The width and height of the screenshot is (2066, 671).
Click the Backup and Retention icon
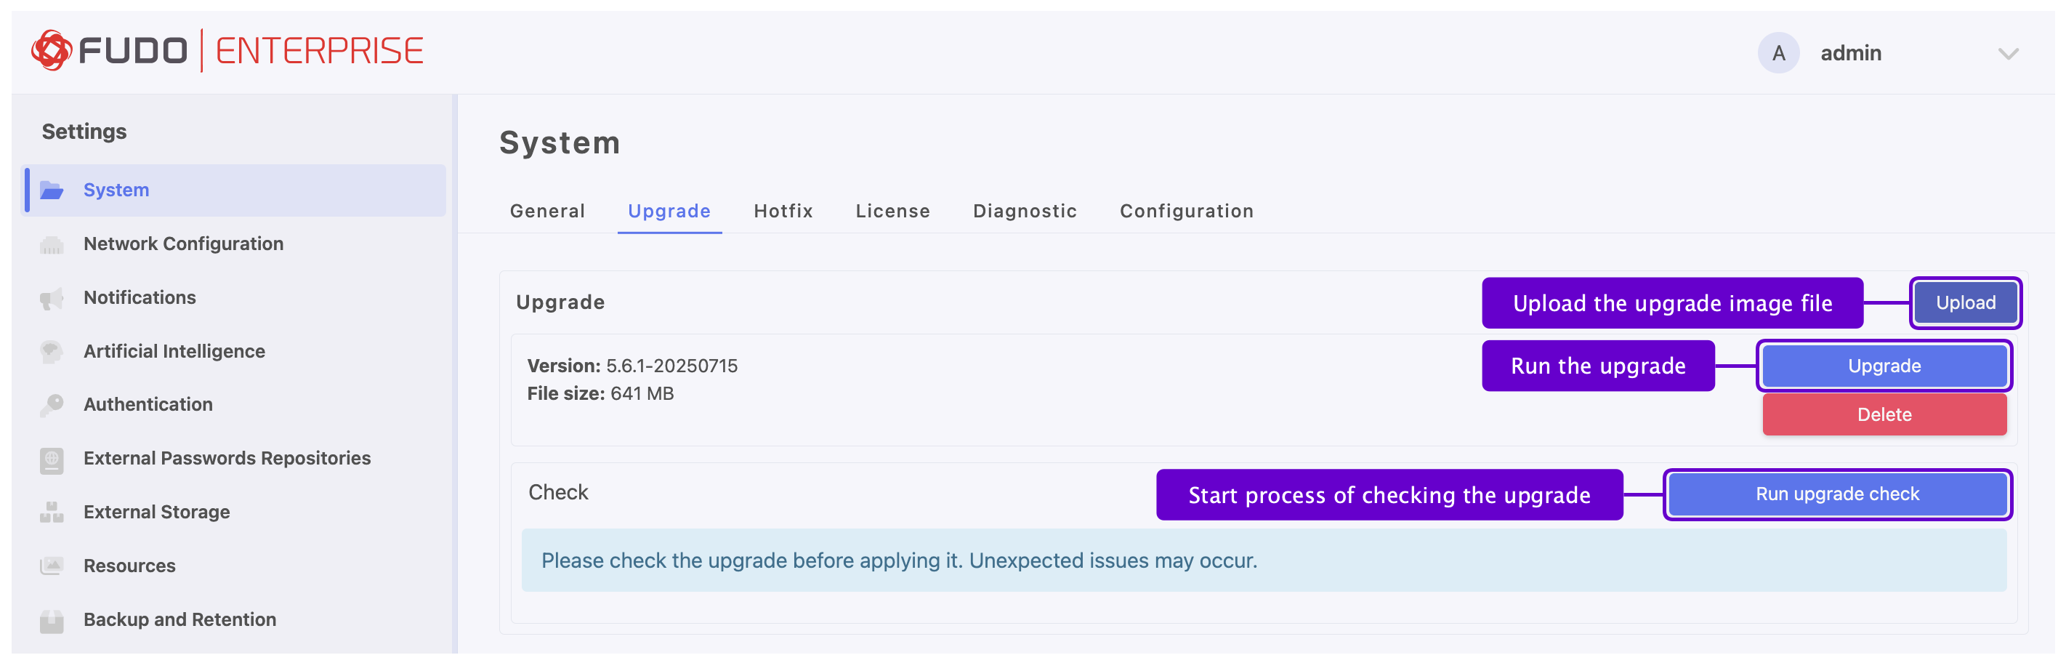coord(52,620)
